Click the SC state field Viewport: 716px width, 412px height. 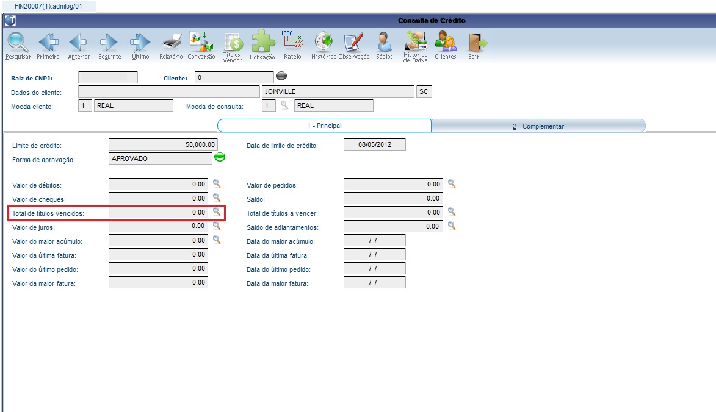coord(424,91)
